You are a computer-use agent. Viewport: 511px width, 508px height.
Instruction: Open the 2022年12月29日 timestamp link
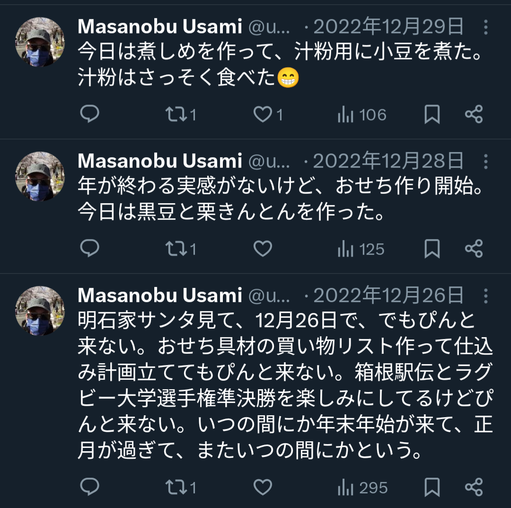point(388,27)
